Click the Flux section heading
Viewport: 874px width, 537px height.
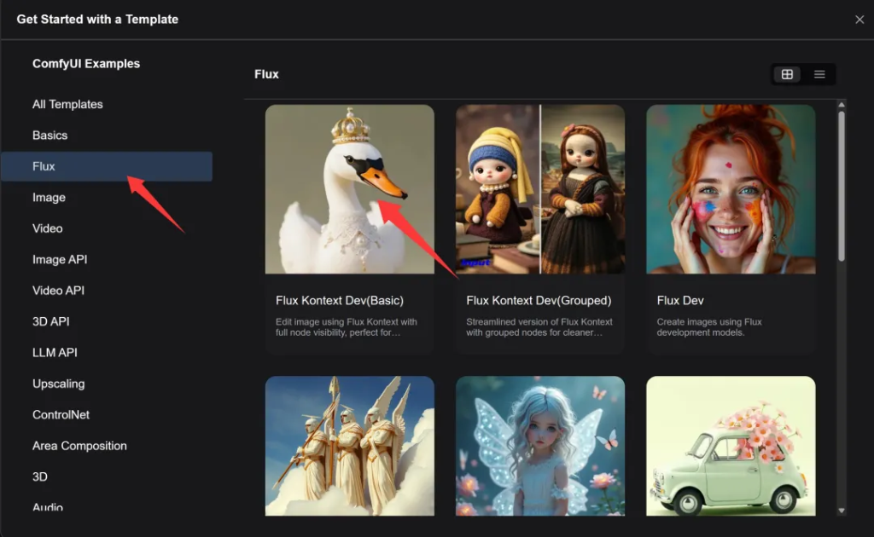[x=266, y=74]
